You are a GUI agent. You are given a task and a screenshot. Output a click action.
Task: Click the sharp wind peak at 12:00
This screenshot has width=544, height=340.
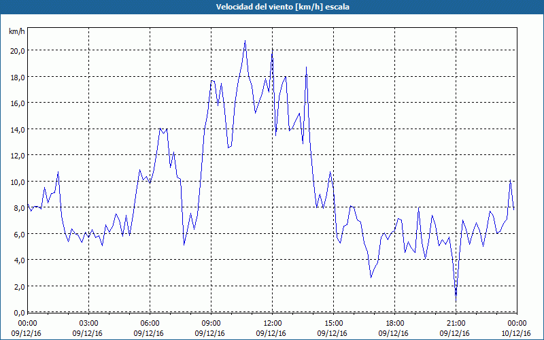point(273,52)
